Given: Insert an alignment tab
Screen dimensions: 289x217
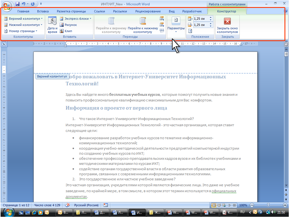Looking at the screenshot, I should pyautogui.click(x=190, y=31).
